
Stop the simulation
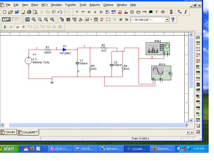[17, 27]
